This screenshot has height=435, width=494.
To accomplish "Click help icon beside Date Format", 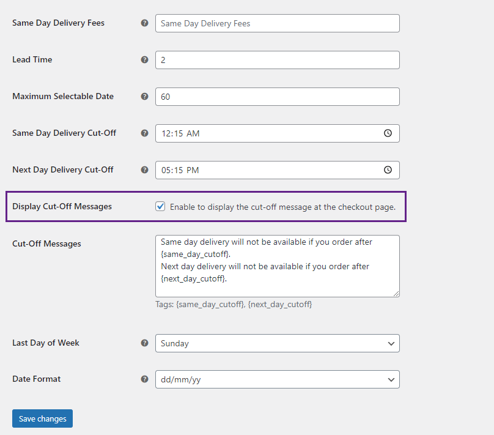I will (144, 379).
